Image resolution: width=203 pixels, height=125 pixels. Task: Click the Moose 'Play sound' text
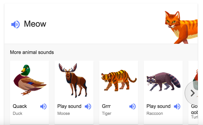(x=69, y=106)
